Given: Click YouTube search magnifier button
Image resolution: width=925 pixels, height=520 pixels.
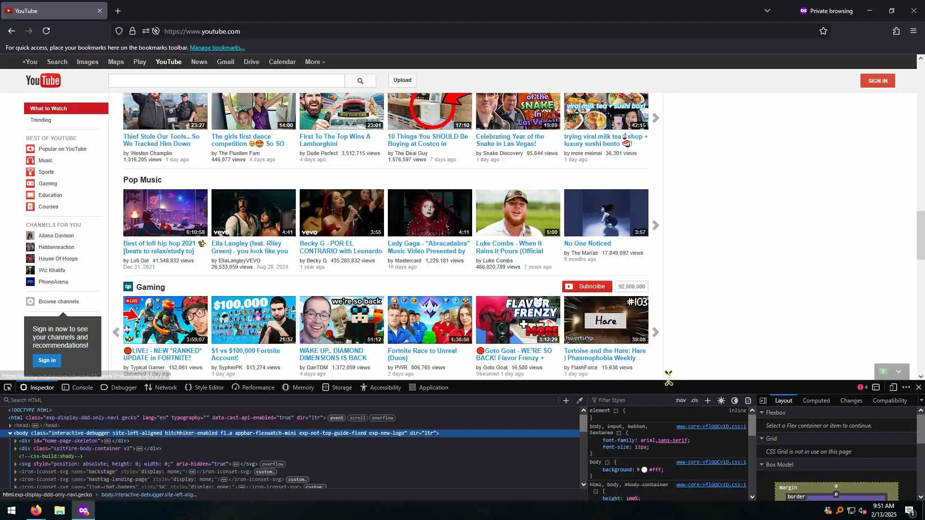Looking at the screenshot, I should click(x=360, y=81).
